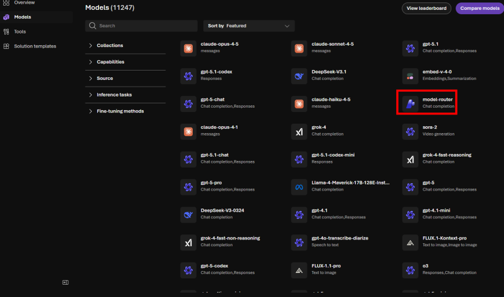Click the Llama-4-Maverick Meta icon
Viewport: 504px width, 297px height.
pyautogui.click(x=299, y=186)
